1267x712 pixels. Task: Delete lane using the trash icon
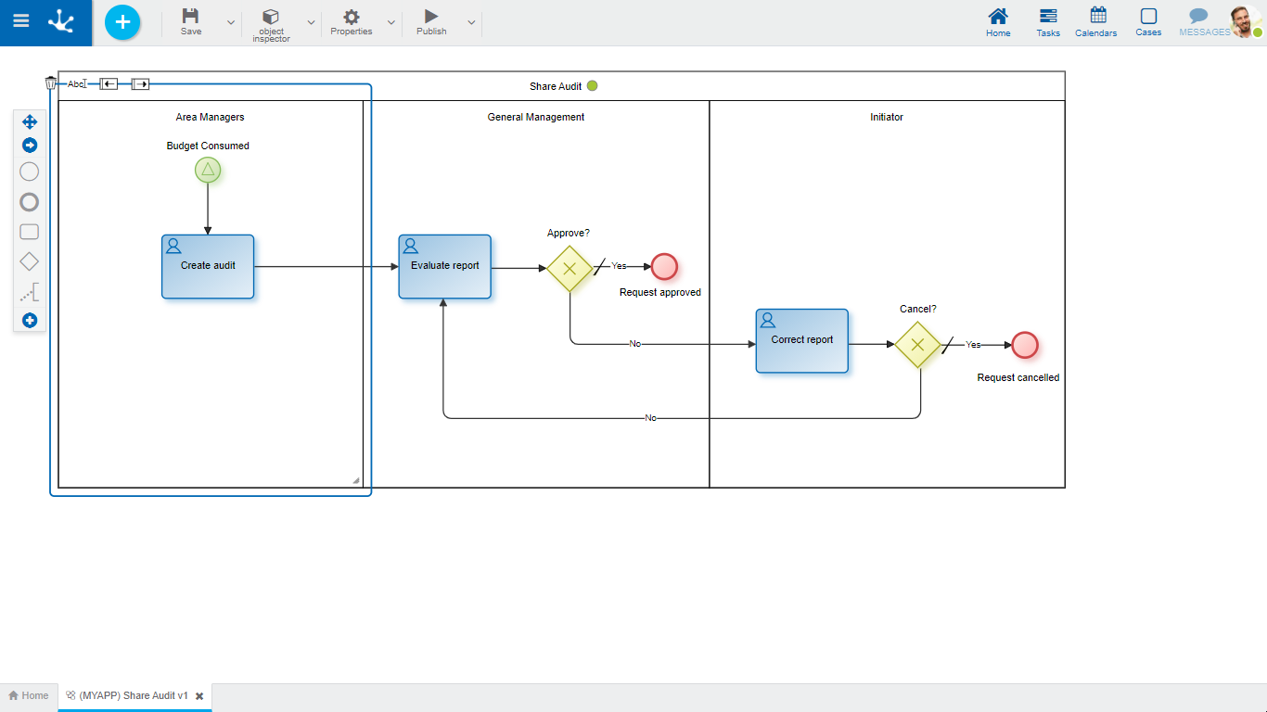[51, 83]
